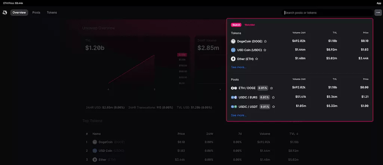383x165 pixels.
Task: Click Ether token icon in search dropdown
Action: (x=233, y=59)
